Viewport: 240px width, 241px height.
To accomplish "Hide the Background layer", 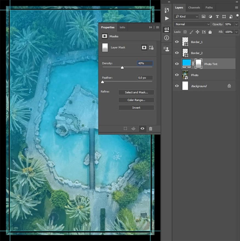I will pos(177,86).
